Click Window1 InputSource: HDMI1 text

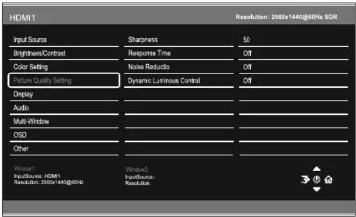(37, 176)
